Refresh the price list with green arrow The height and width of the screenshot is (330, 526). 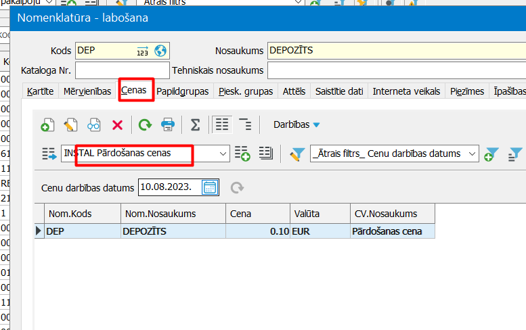point(145,125)
